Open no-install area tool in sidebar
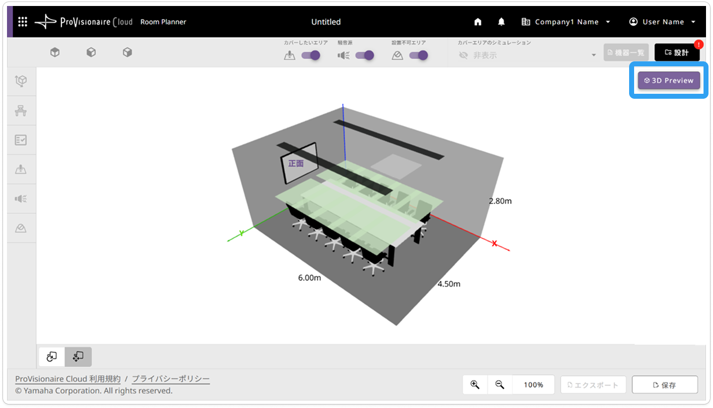This screenshot has width=713, height=408. point(21,228)
